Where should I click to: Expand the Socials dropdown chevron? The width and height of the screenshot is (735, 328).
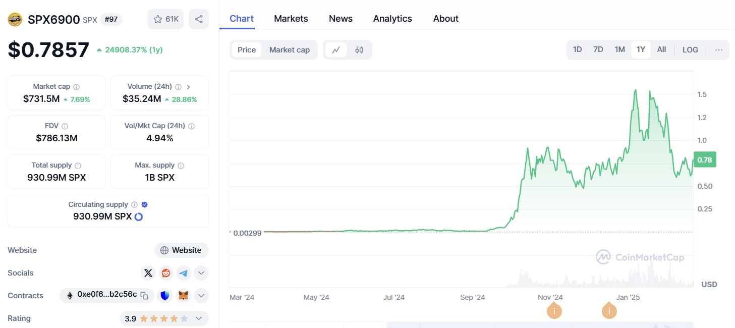click(x=201, y=273)
